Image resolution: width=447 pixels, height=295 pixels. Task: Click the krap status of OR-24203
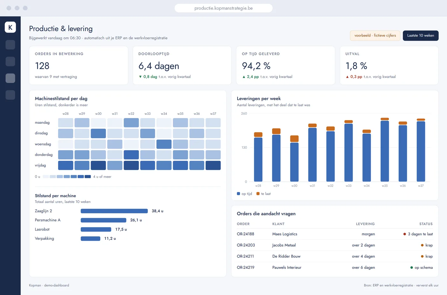427,245
